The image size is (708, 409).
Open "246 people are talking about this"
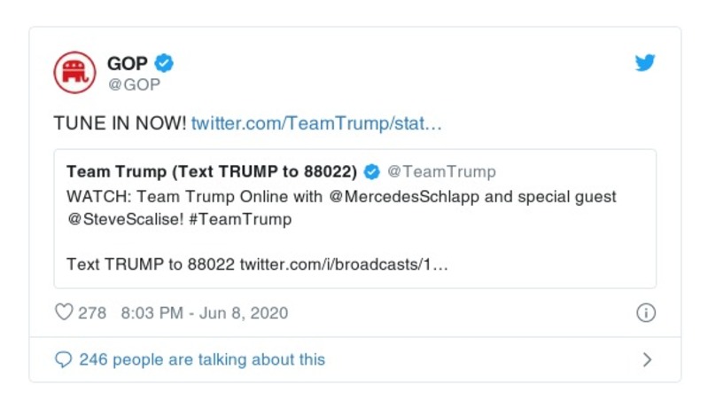[x=202, y=360]
